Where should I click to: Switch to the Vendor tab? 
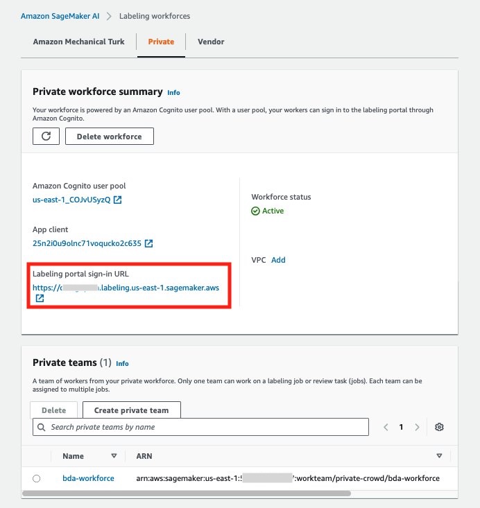coord(211,42)
